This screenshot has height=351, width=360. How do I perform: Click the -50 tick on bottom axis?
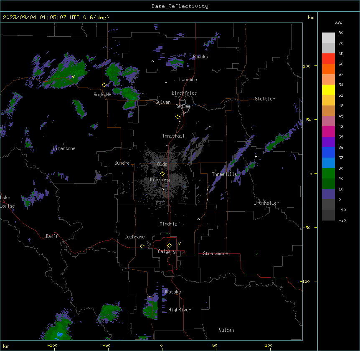coord(106,345)
